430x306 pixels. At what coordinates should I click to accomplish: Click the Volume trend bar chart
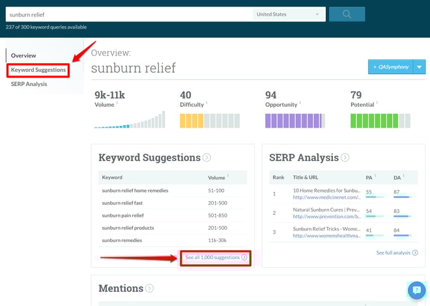(130, 119)
